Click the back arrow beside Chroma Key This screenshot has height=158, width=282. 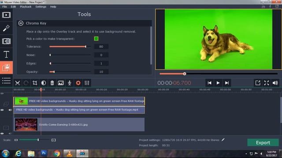[21, 23]
